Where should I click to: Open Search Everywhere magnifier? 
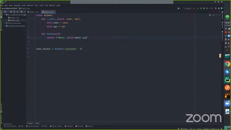pos(216,8)
